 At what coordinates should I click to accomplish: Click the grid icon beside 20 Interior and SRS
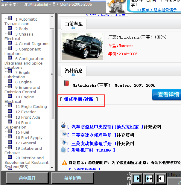click(x=10, y=157)
